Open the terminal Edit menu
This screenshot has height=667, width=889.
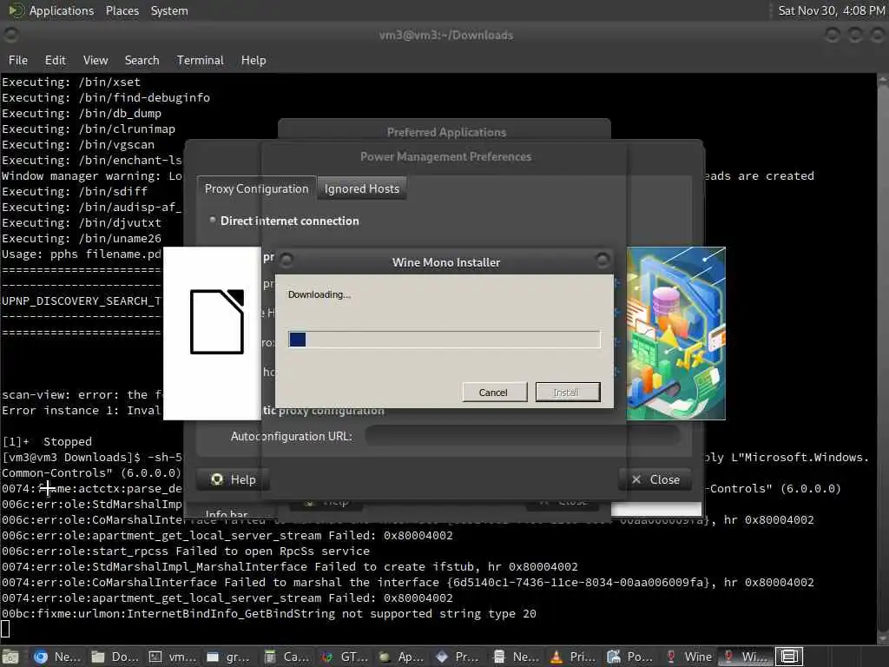point(55,60)
